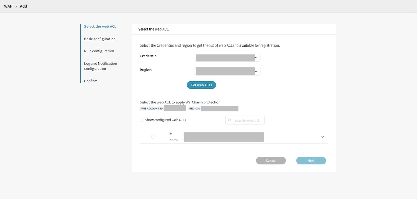Focus the Search keyword field
This screenshot has height=199, width=417.
tap(247, 120)
